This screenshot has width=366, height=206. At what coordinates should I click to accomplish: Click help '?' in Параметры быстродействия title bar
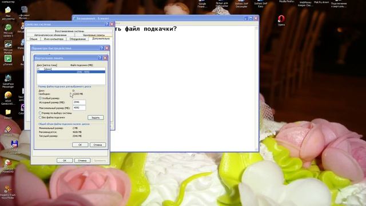coord(102,48)
